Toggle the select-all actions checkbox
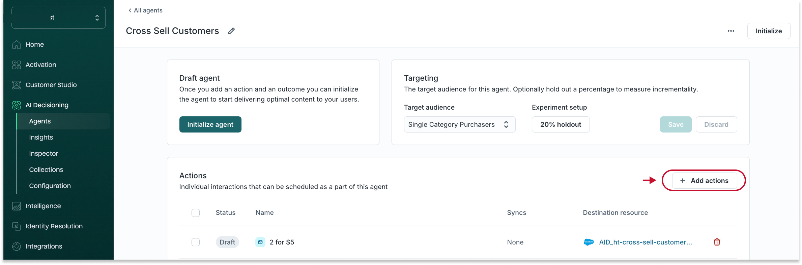802x265 pixels. pyautogui.click(x=196, y=213)
